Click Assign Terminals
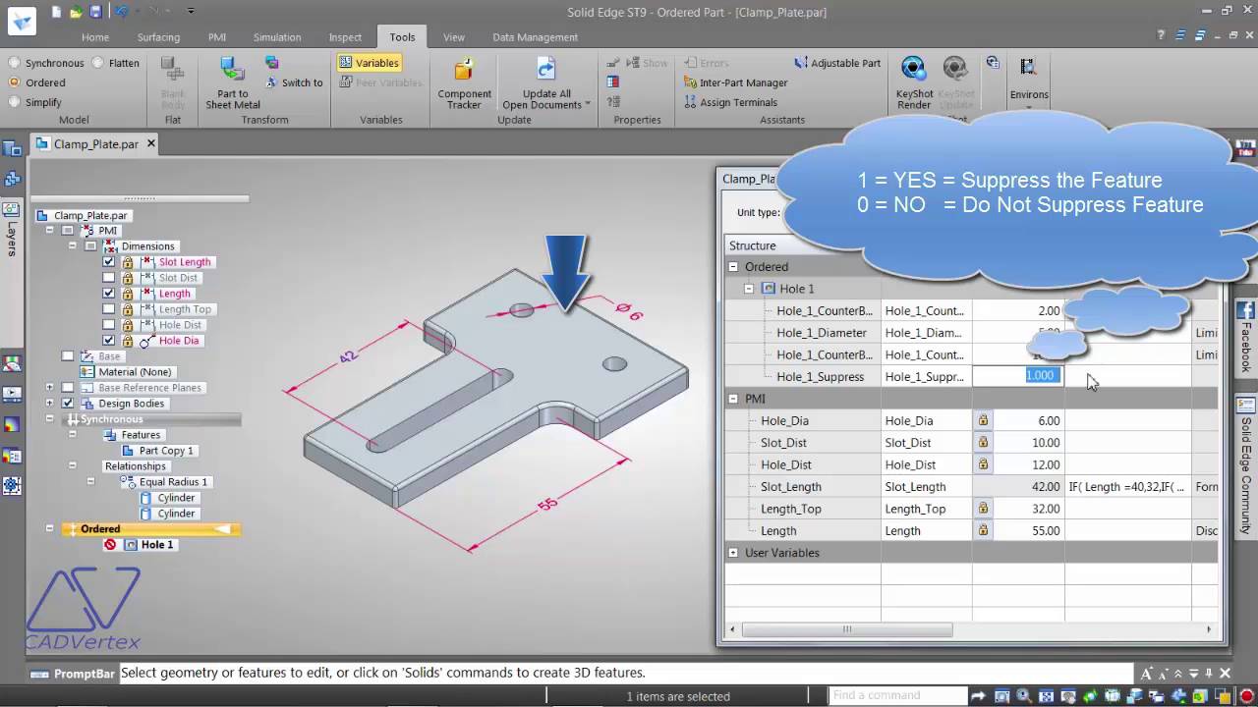This screenshot has width=1258, height=707. click(730, 102)
